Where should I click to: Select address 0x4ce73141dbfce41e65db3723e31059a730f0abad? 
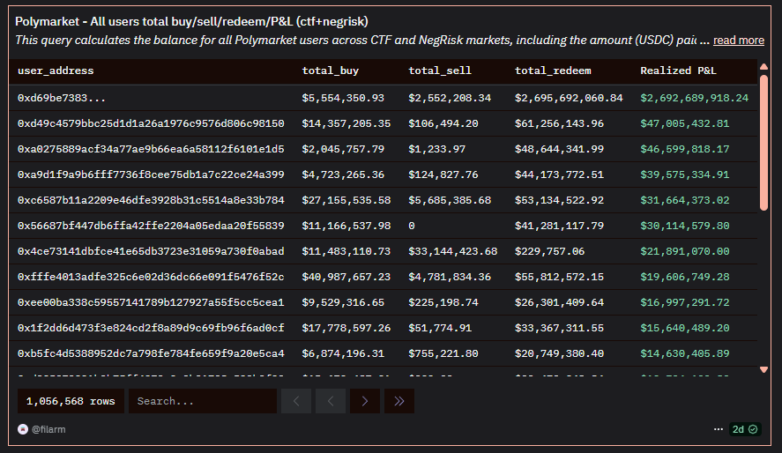(151, 251)
